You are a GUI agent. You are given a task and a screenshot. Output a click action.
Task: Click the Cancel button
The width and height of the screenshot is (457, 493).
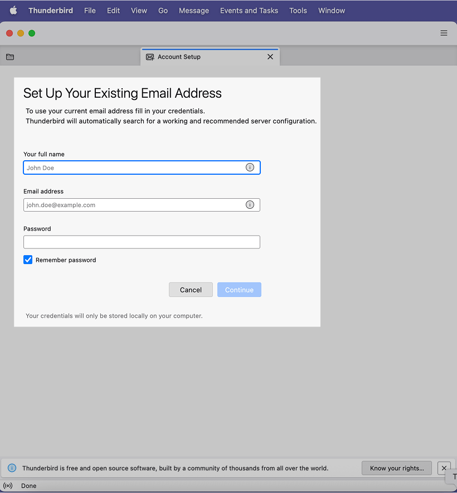191,290
